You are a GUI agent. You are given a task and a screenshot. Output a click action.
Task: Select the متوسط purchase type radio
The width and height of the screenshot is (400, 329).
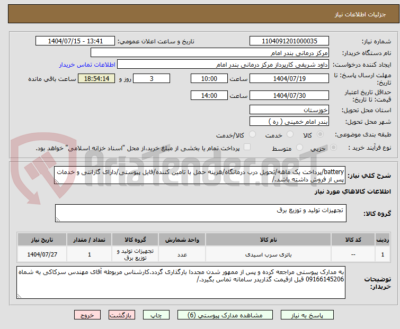click(299, 148)
